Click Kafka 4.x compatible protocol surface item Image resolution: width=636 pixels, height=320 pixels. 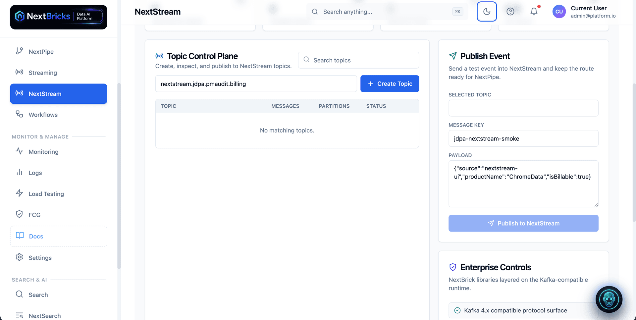tap(523, 310)
